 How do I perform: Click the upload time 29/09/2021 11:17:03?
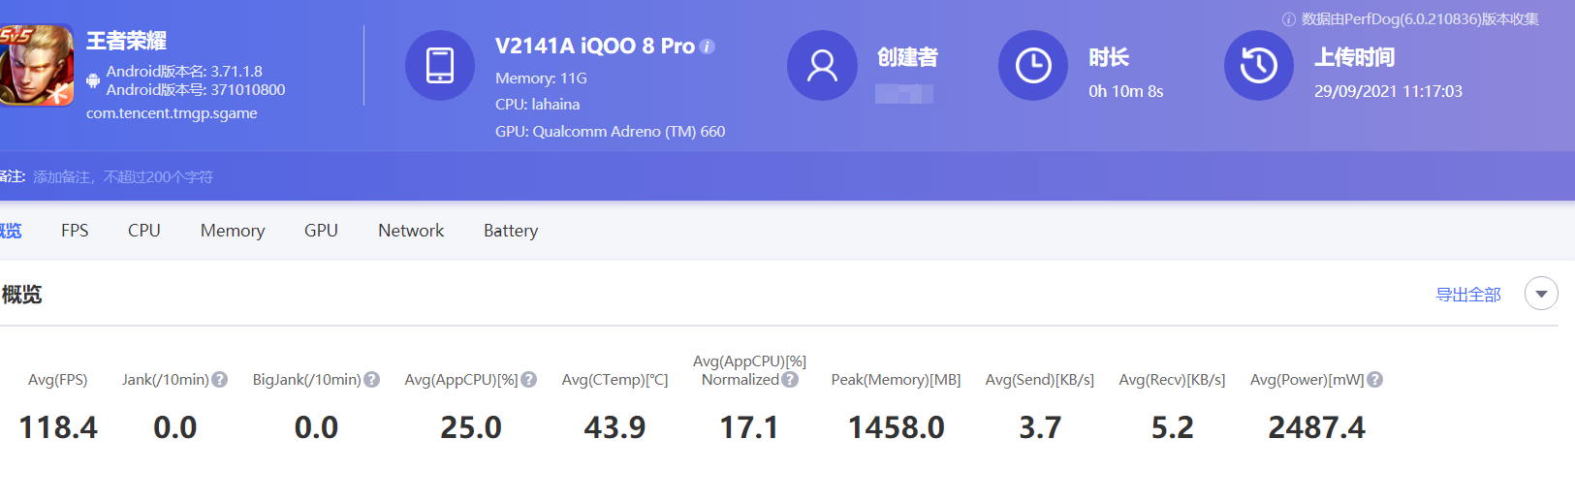pyautogui.click(x=1388, y=92)
